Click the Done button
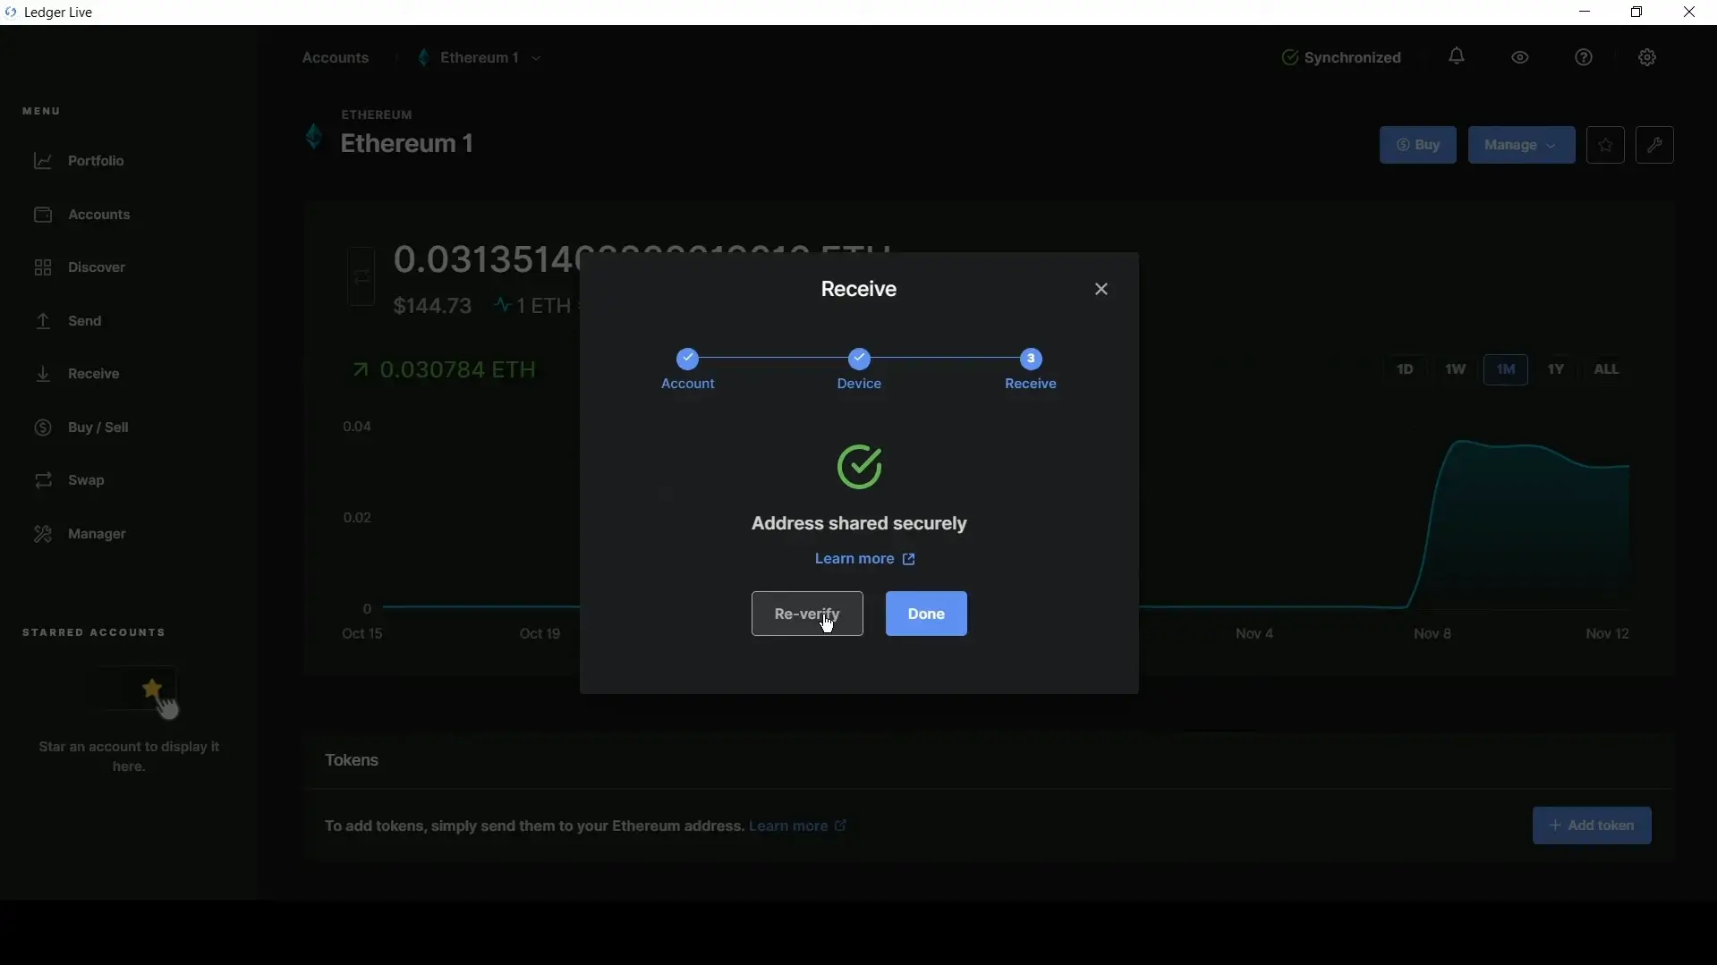Image resolution: width=1717 pixels, height=965 pixels. pyautogui.click(x=926, y=614)
